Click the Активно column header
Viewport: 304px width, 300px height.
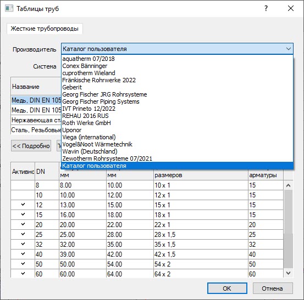point(23,171)
